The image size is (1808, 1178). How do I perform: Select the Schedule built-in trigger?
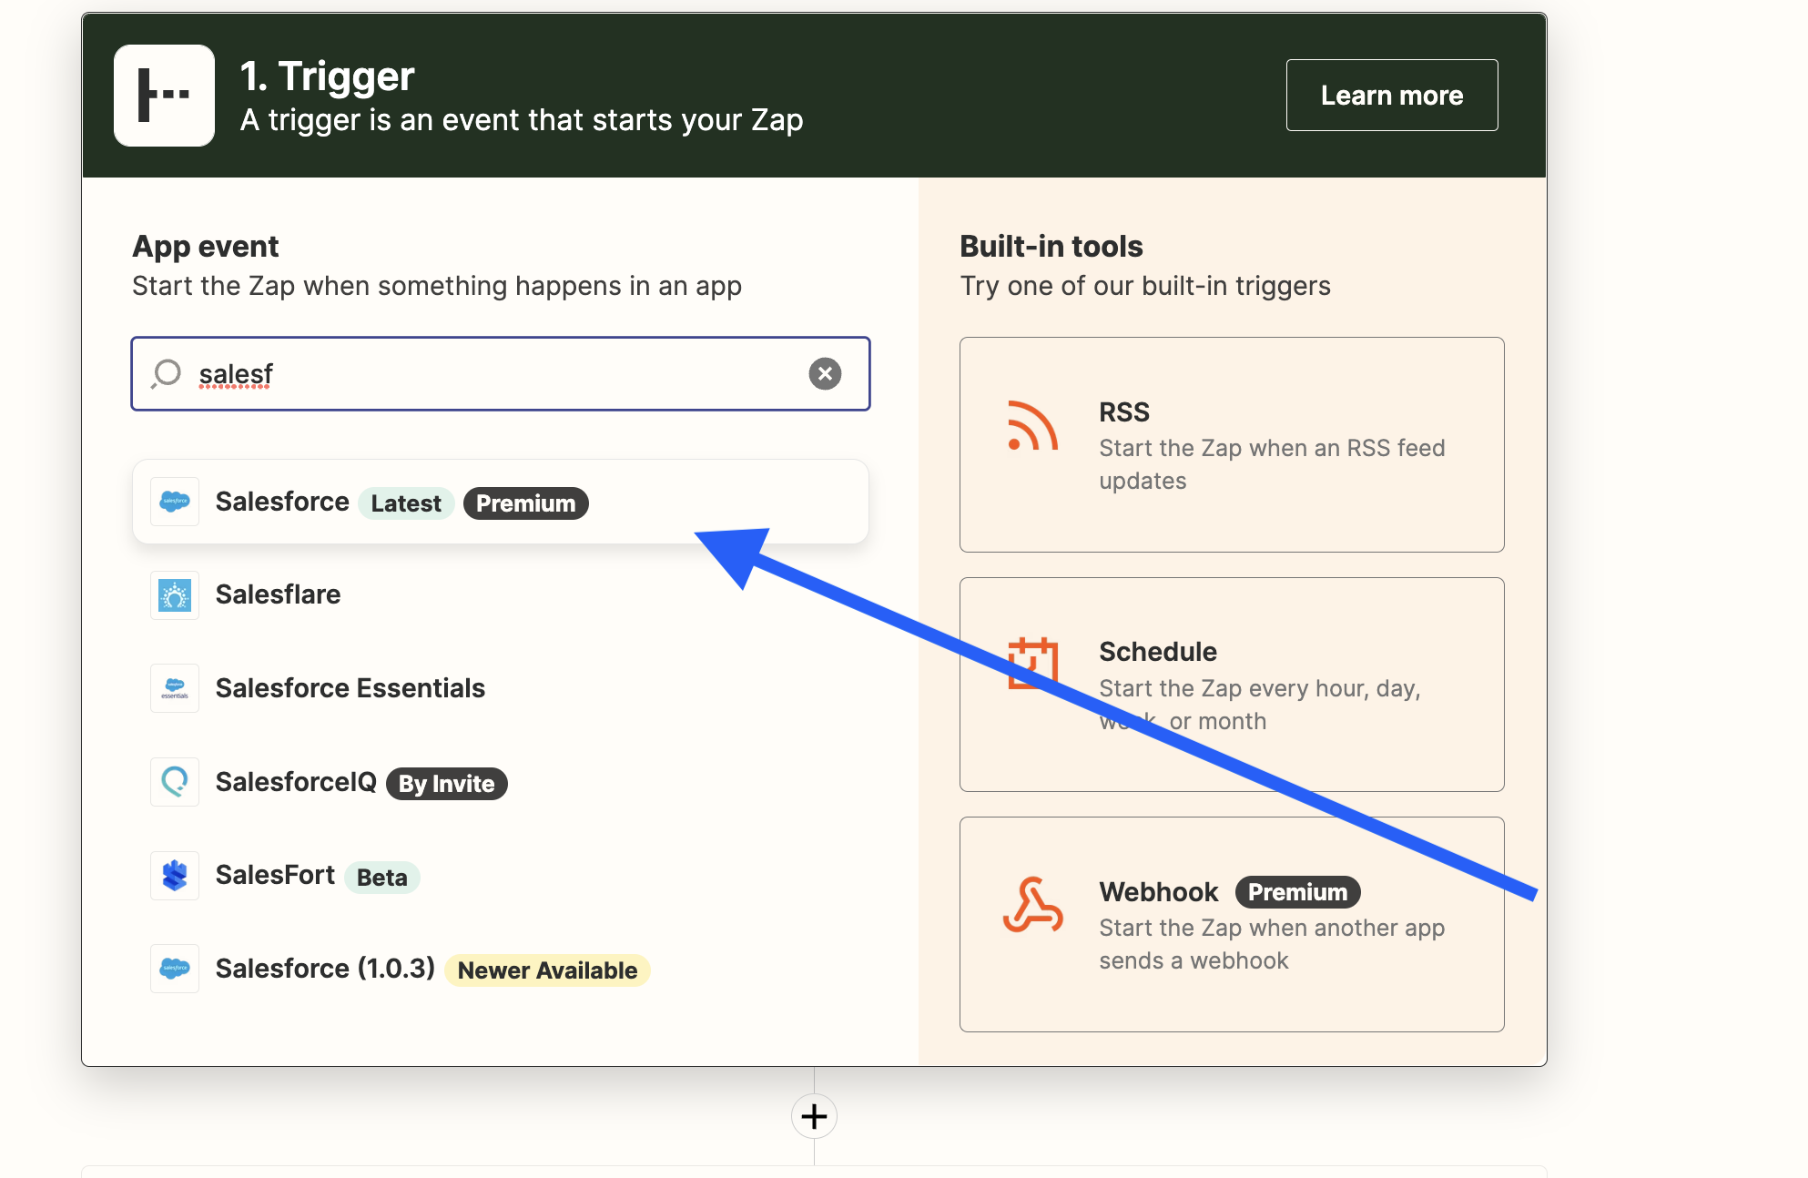pyautogui.click(x=1231, y=685)
